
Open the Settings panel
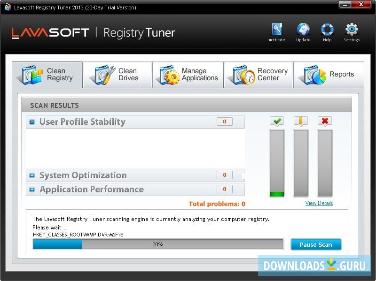(x=351, y=31)
